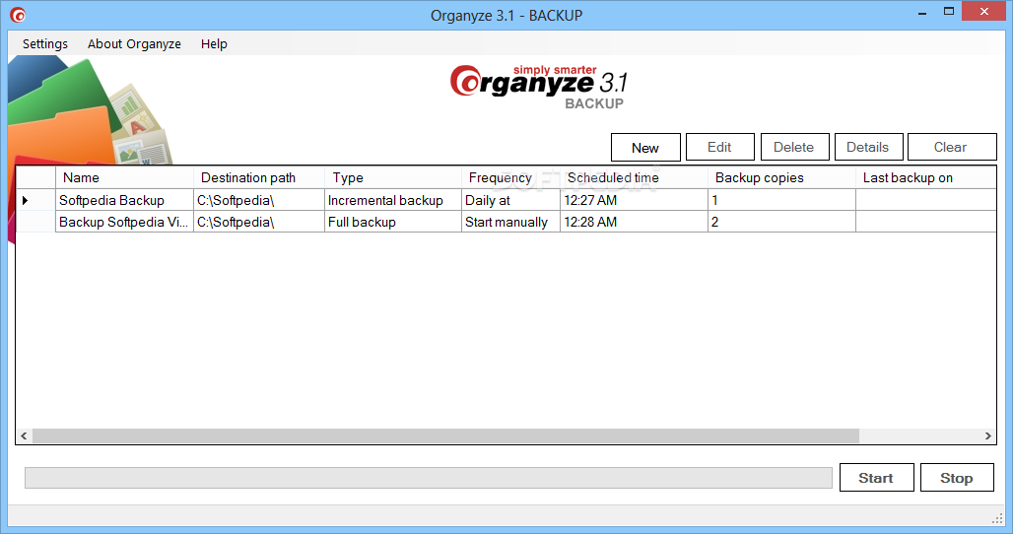Click the window resize grip corner
Viewport: 1013px width, 534px height.
click(x=997, y=518)
